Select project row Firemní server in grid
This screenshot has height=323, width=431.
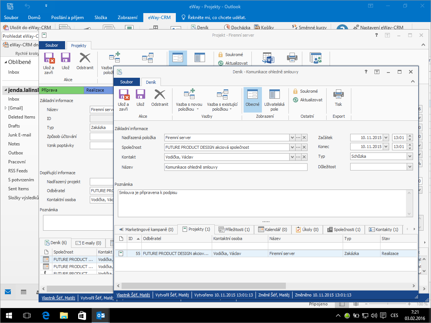(266, 253)
